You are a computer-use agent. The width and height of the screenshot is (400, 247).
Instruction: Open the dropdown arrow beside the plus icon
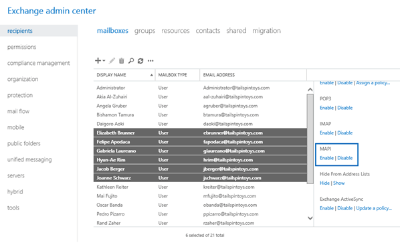click(104, 61)
